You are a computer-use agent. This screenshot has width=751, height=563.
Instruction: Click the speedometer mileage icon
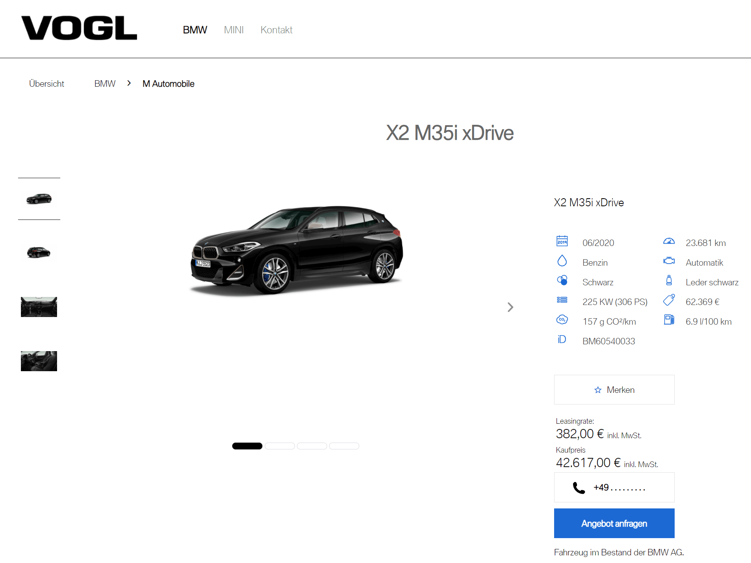669,241
